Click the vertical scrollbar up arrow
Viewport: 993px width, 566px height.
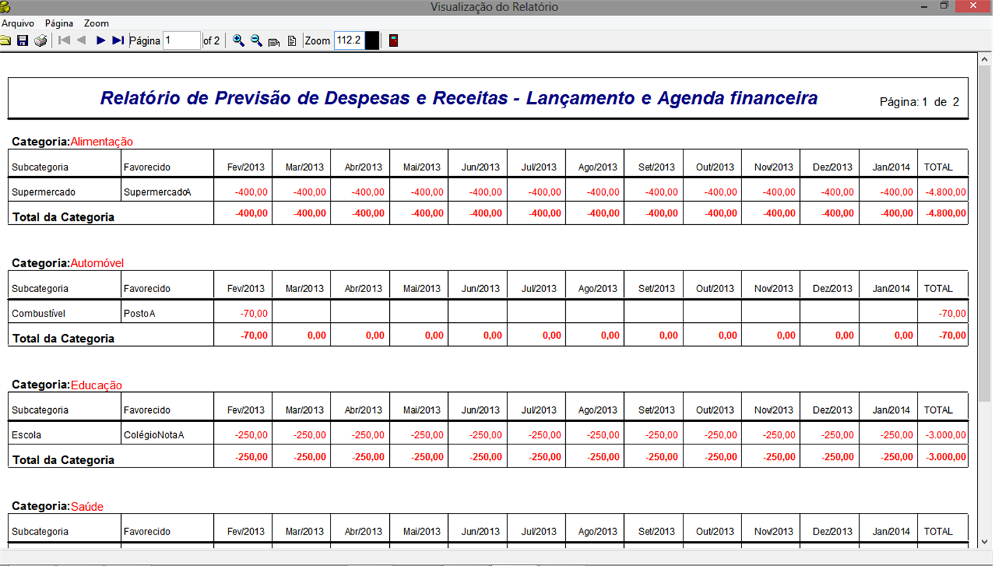tap(985, 59)
